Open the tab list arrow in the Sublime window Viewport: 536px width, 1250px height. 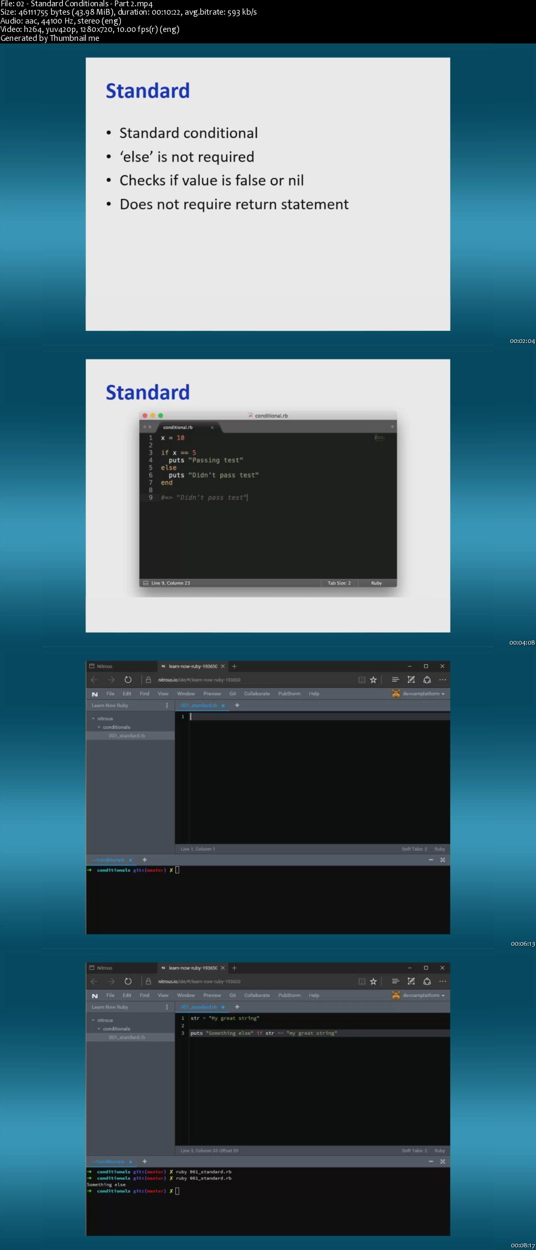(x=392, y=427)
